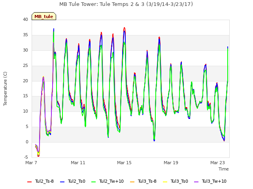
Task: Click the purple Tul3_Tw+10 legend swatch
Action: (196, 182)
